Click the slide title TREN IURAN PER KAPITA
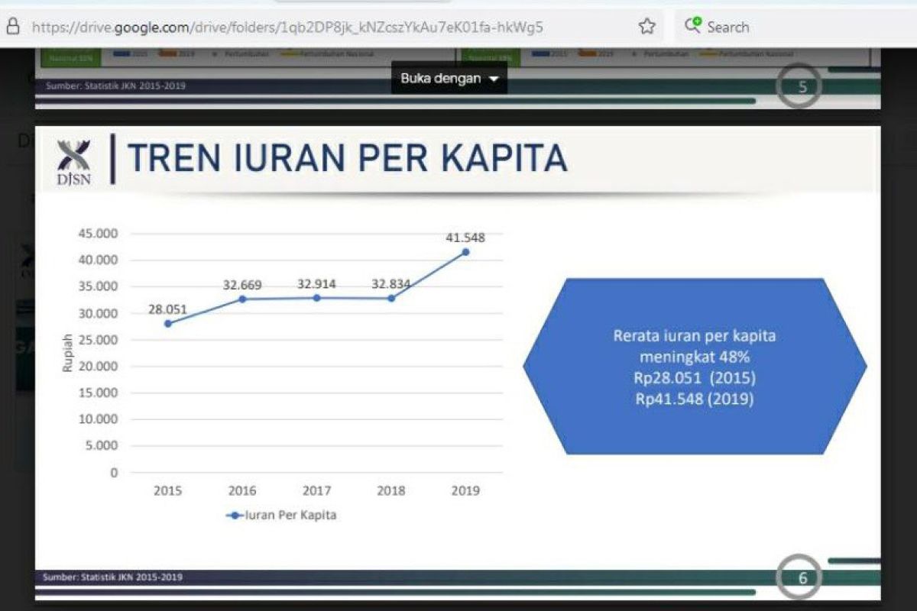The image size is (917, 611). pos(345,157)
